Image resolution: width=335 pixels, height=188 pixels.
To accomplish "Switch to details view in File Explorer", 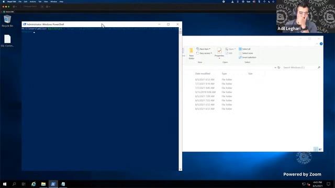I will coord(316,149).
